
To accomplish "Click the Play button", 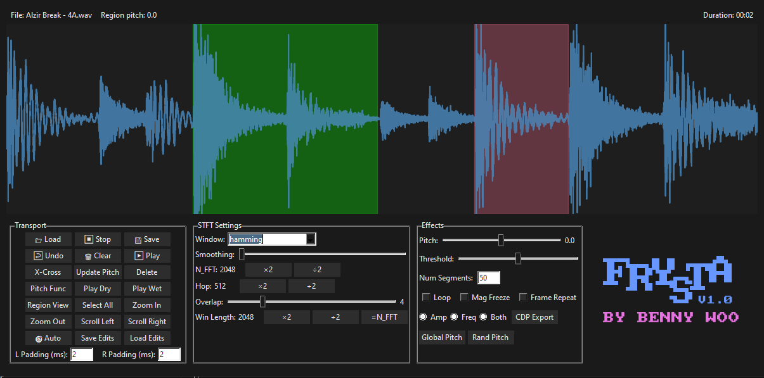I will tap(147, 256).
